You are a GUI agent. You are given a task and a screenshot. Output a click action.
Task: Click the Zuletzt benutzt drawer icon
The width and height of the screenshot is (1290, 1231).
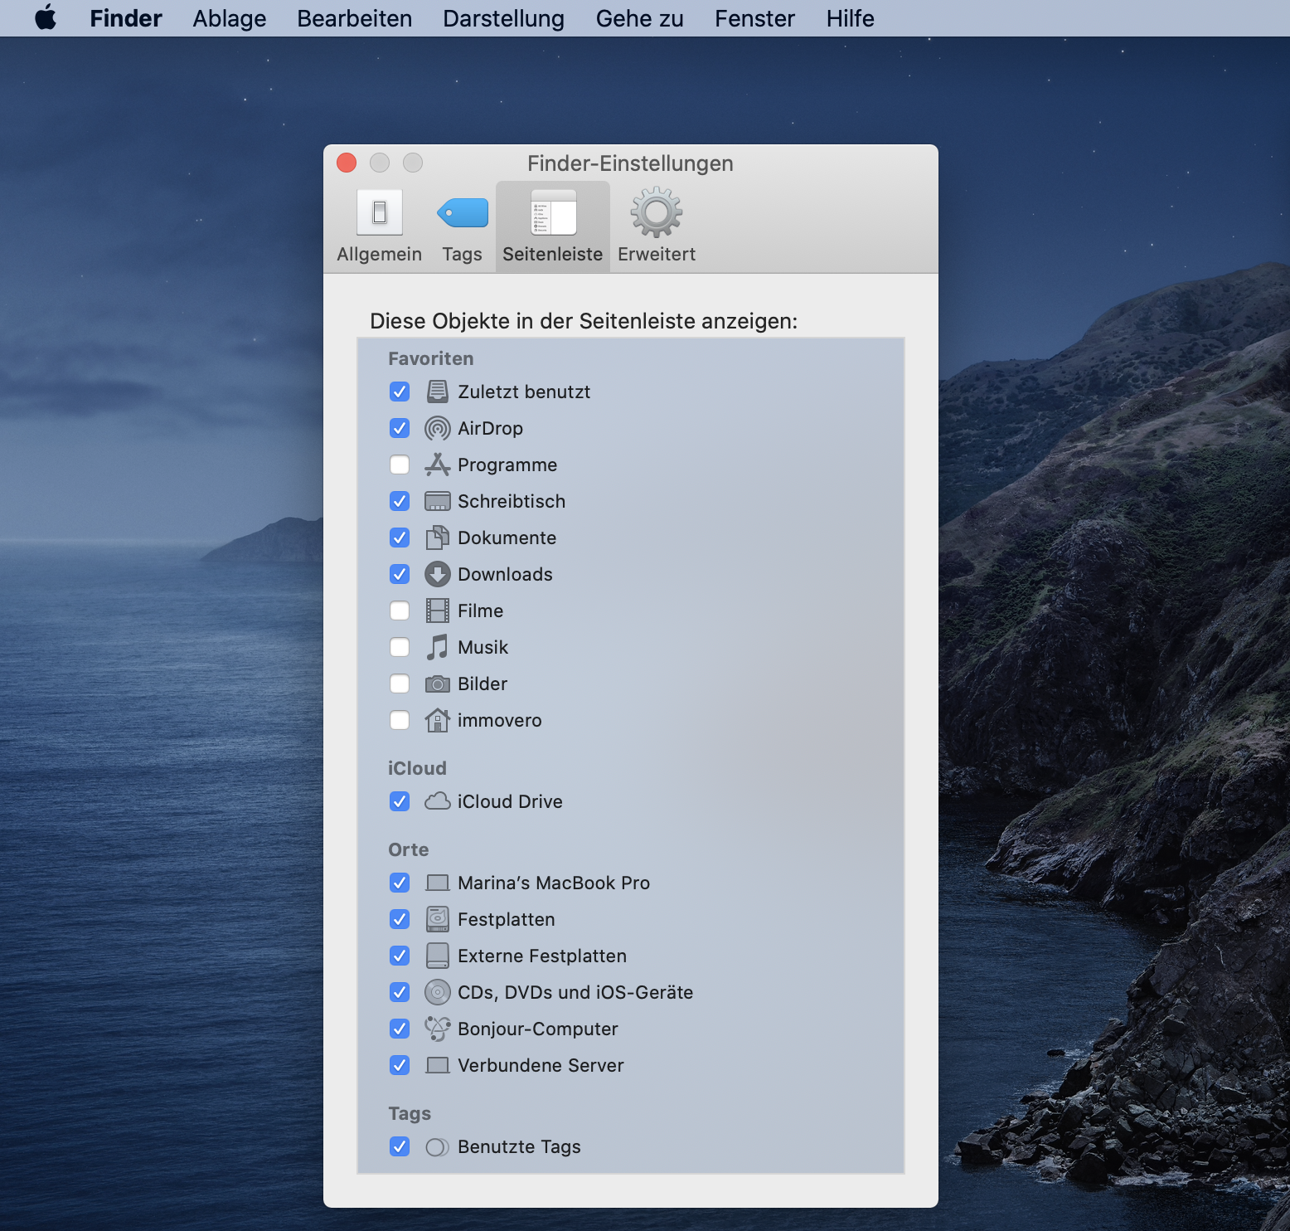438,392
